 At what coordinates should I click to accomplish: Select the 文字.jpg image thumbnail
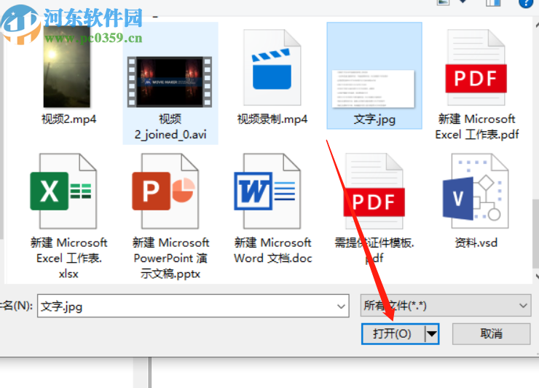[x=374, y=89]
